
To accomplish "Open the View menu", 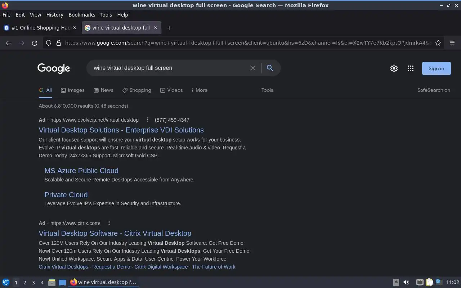I will [x=35, y=15].
